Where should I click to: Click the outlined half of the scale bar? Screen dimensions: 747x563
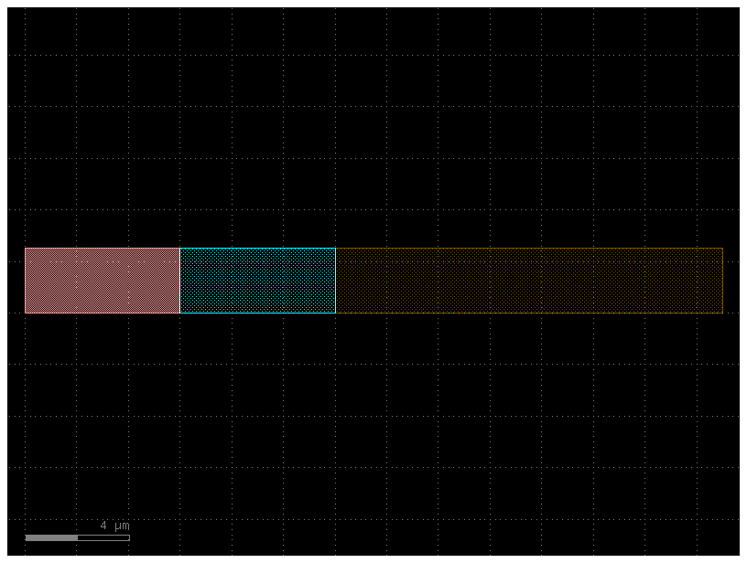pos(103,538)
